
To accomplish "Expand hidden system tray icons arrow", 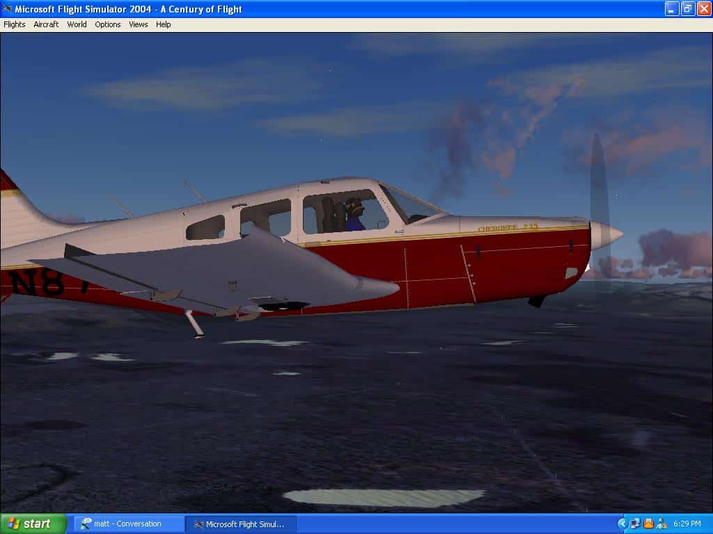I will 622,524.
